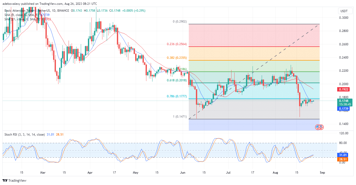Click the 0.3000 price axis label
Screen dimensions: 356x185
[x=344, y=18]
